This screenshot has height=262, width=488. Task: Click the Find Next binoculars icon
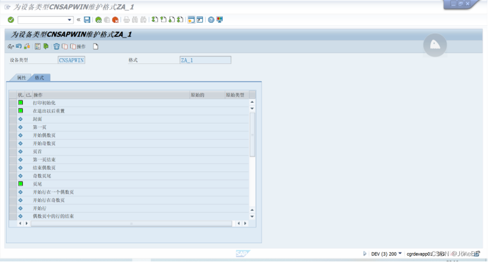(x=143, y=20)
